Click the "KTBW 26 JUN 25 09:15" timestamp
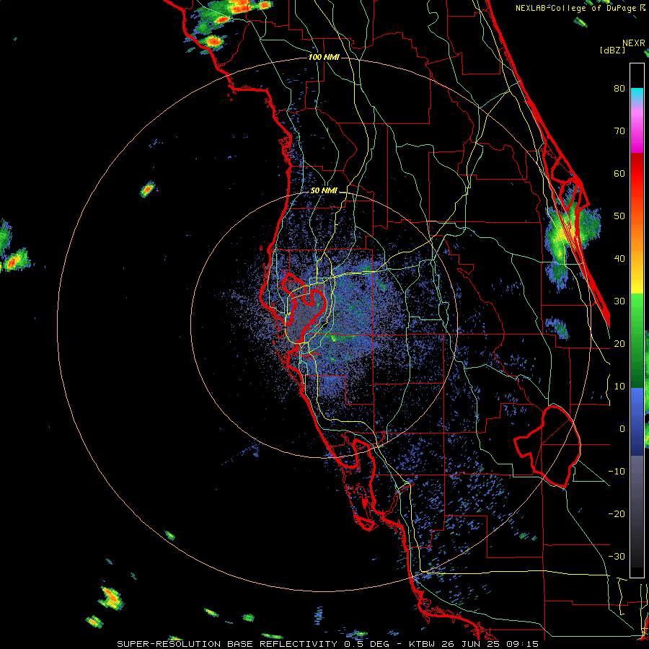 click(x=474, y=644)
